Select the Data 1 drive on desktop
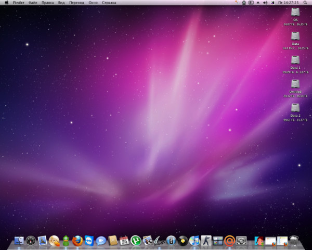312x250 pixels. coord(295,60)
